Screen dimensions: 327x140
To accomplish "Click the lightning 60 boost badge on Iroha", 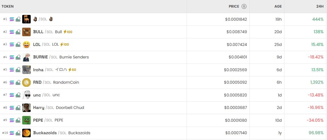I will [72, 70].
